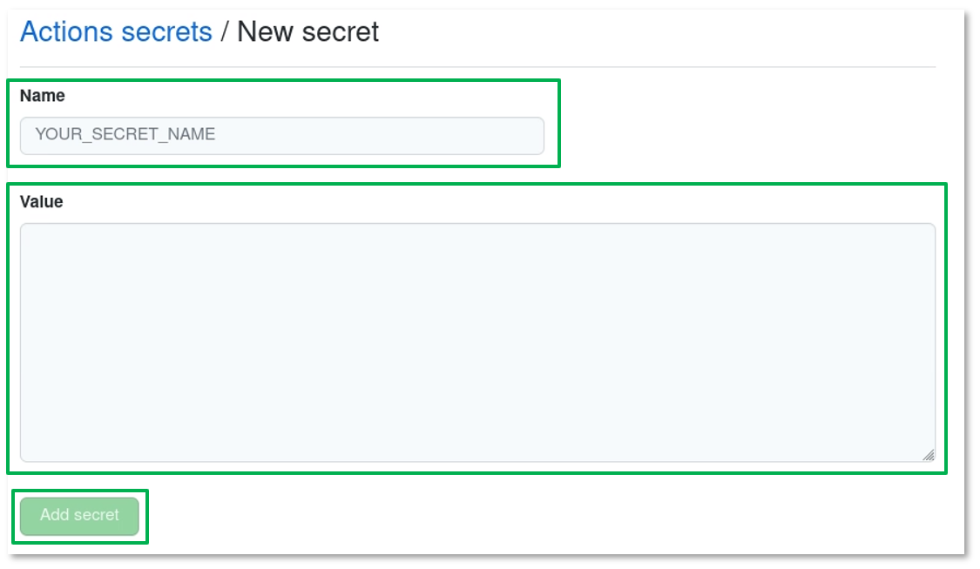The width and height of the screenshot is (980, 569).
Task: Focus the YOUR_SECRET_NAME input field
Action: coord(281,136)
